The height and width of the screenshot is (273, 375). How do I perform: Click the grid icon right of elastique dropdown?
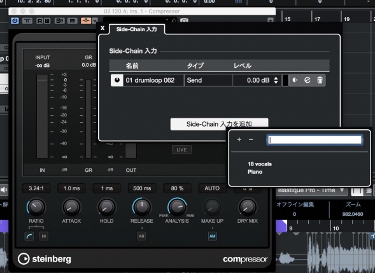click(357, 192)
